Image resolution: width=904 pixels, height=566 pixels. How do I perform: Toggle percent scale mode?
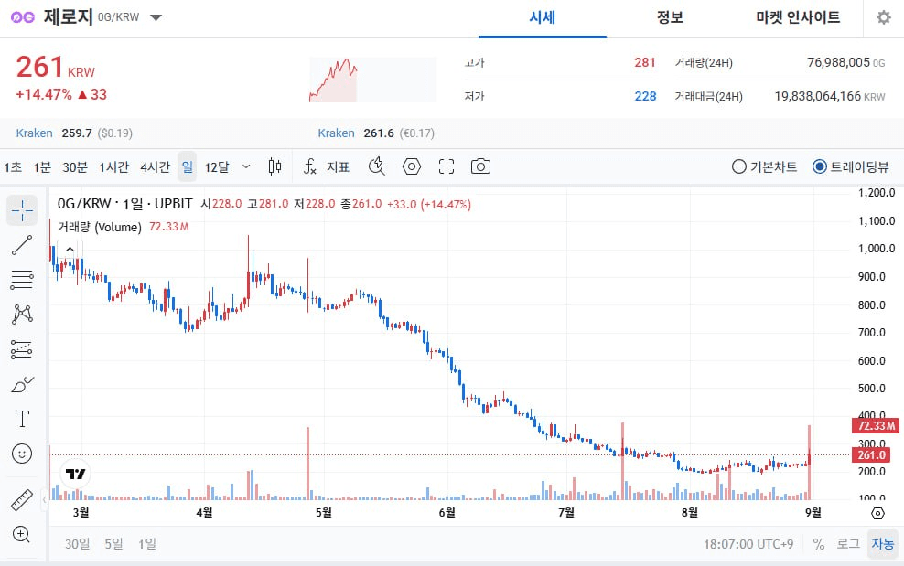pyautogui.click(x=818, y=543)
